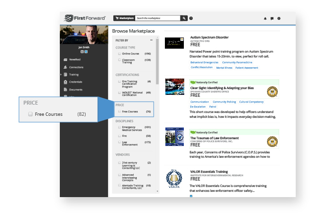Open the settings gear icon
This screenshot has width=321, height=219.
(279, 18)
